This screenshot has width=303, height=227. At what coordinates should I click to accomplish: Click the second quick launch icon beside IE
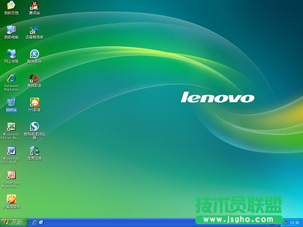tap(41, 222)
